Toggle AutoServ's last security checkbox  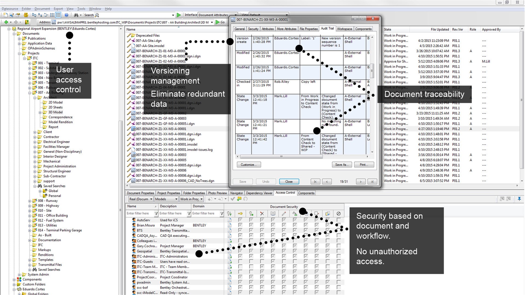(x=339, y=220)
